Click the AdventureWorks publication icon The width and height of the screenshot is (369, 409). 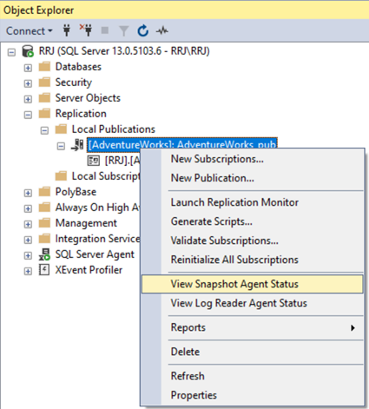[77, 145]
